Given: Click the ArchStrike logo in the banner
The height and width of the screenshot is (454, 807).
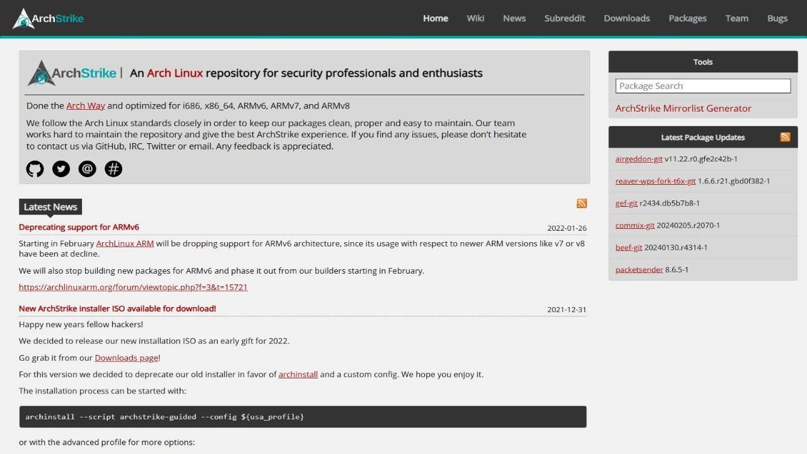Looking at the screenshot, I should [72, 73].
